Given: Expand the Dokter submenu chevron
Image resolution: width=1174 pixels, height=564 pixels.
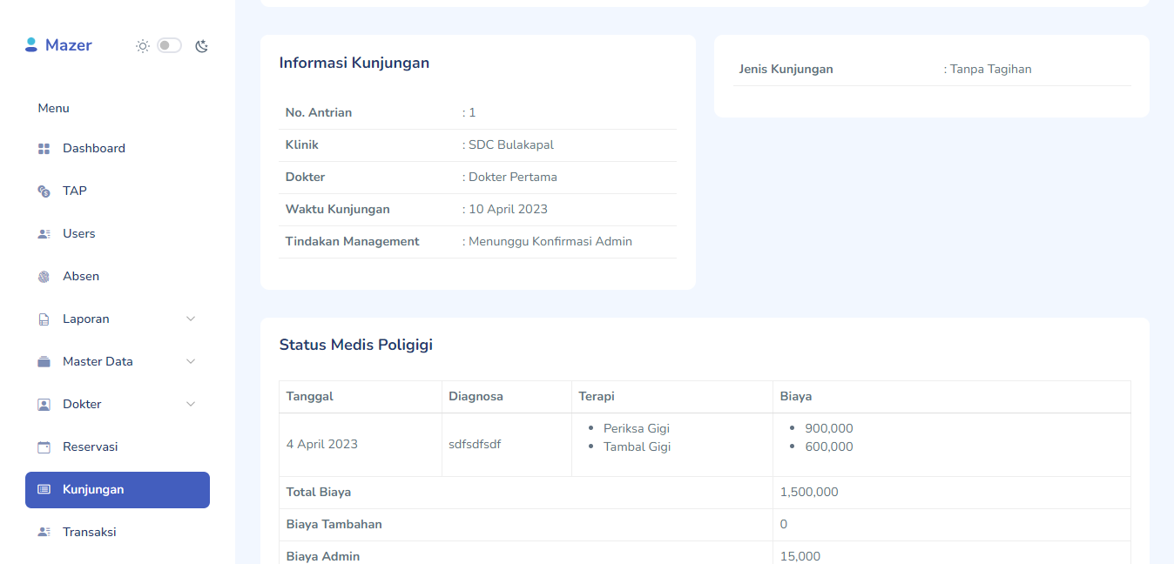Looking at the screenshot, I should click(x=191, y=405).
